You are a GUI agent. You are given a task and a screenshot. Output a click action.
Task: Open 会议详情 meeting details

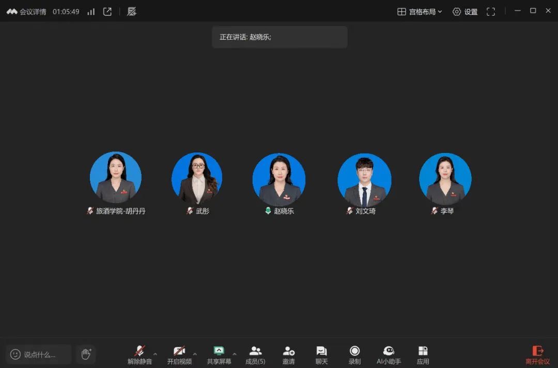coord(27,11)
